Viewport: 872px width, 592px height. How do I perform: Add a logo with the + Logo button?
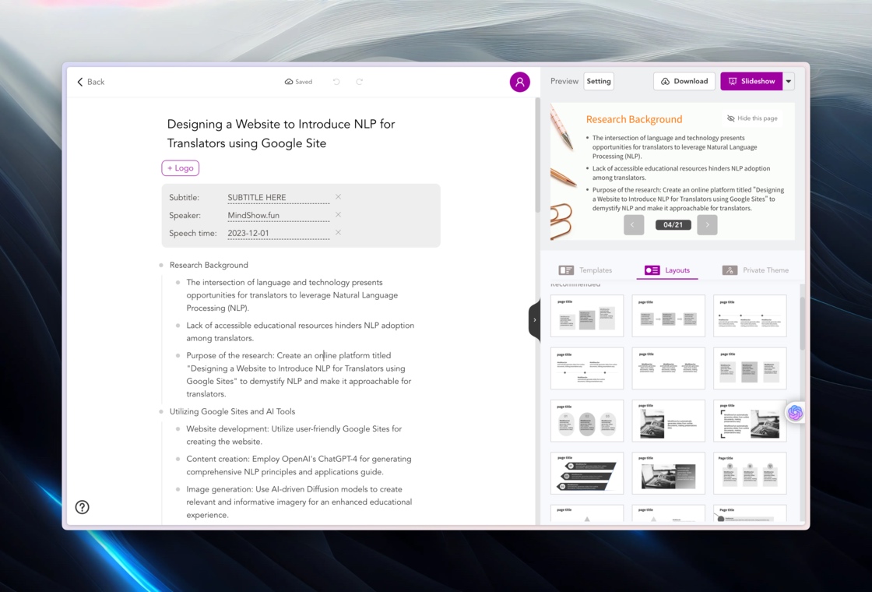[x=180, y=168]
